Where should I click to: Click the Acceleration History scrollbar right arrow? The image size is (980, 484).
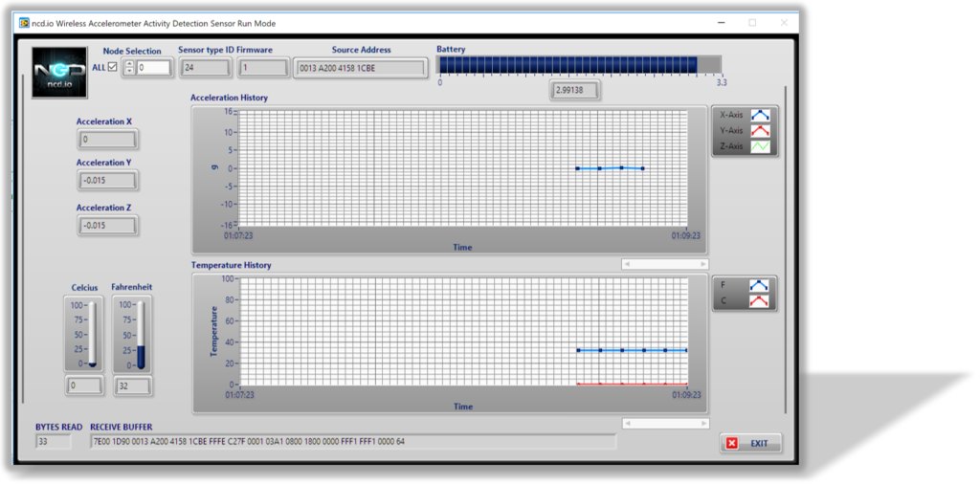(704, 265)
